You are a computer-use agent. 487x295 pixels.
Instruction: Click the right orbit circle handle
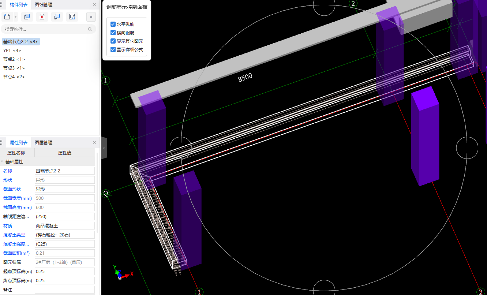[467, 148]
